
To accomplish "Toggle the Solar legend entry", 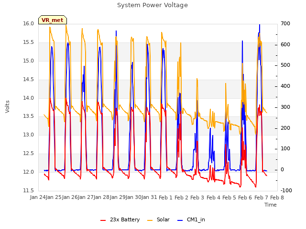I will (158, 219).
